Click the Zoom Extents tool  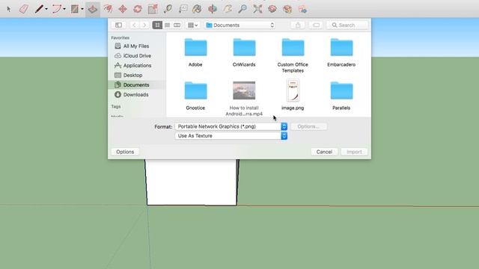pos(257,9)
